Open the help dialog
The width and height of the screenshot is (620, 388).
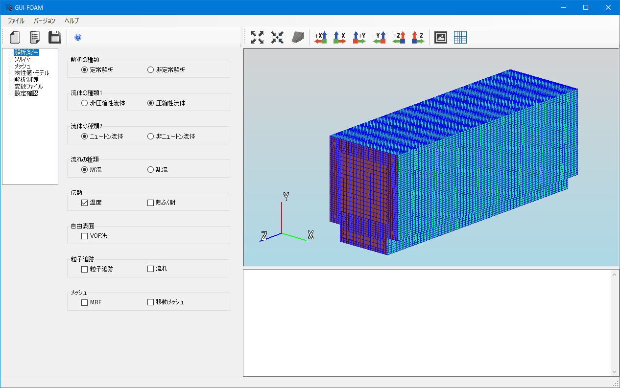(78, 37)
